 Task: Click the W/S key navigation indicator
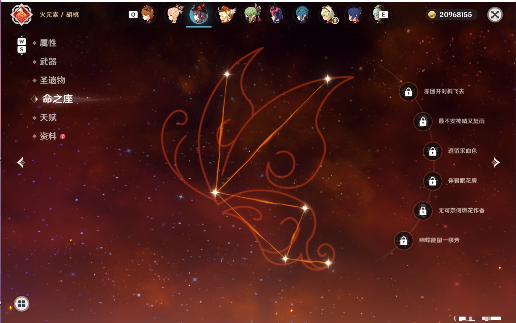(x=21, y=45)
